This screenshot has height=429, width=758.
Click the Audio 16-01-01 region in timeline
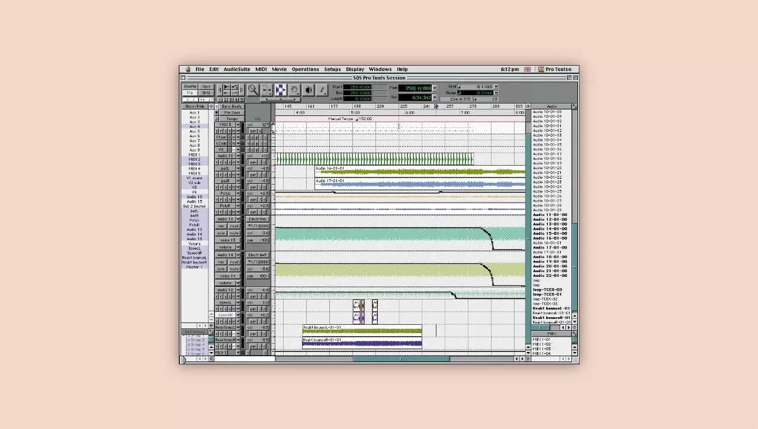(x=420, y=171)
